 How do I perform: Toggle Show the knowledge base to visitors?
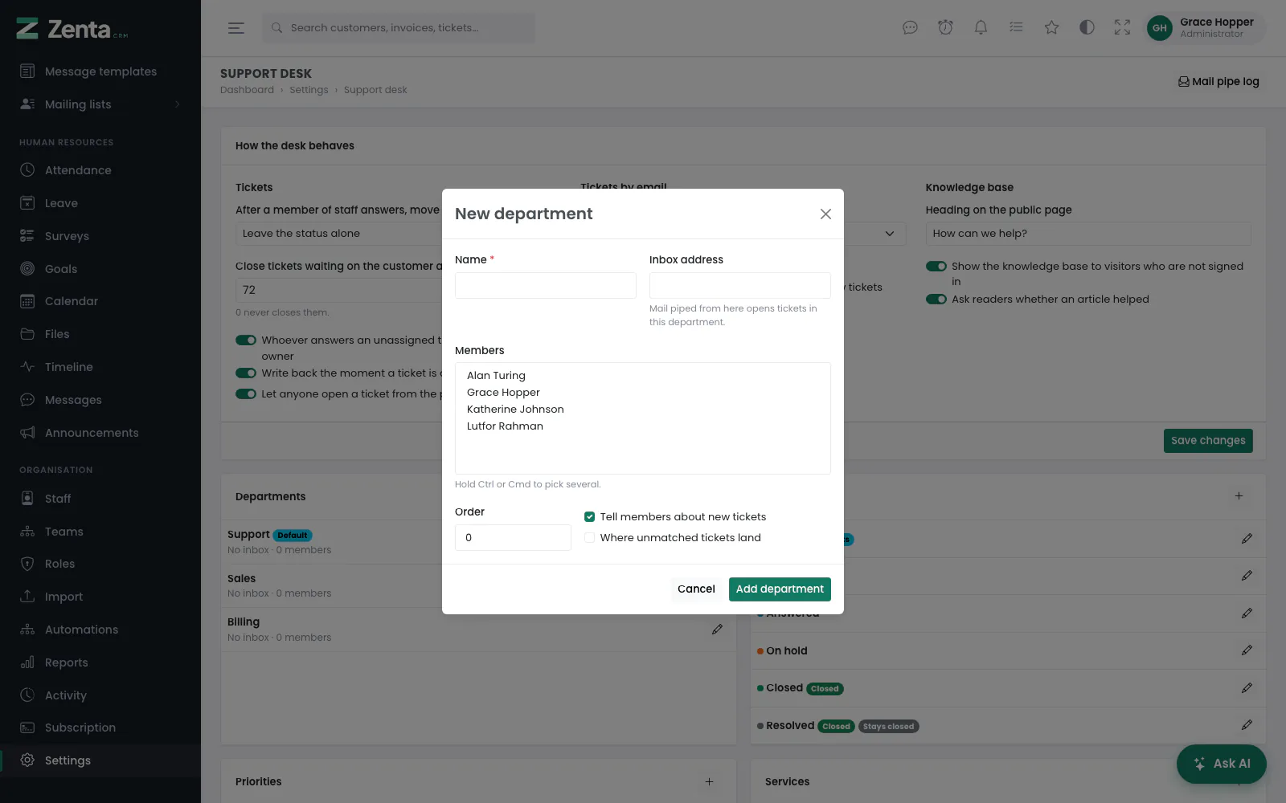[936, 267]
